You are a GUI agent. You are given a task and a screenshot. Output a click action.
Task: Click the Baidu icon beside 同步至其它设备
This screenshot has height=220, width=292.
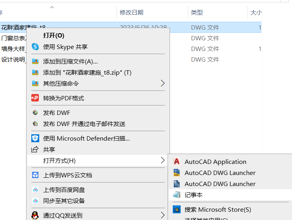coord(35,201)
